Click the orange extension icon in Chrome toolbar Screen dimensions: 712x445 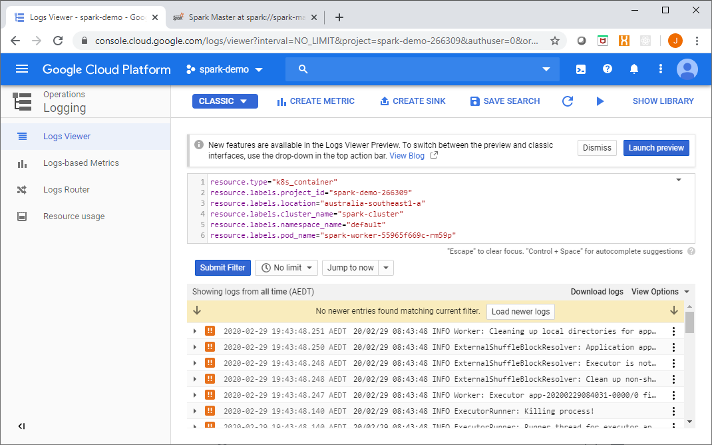point(624,41)
